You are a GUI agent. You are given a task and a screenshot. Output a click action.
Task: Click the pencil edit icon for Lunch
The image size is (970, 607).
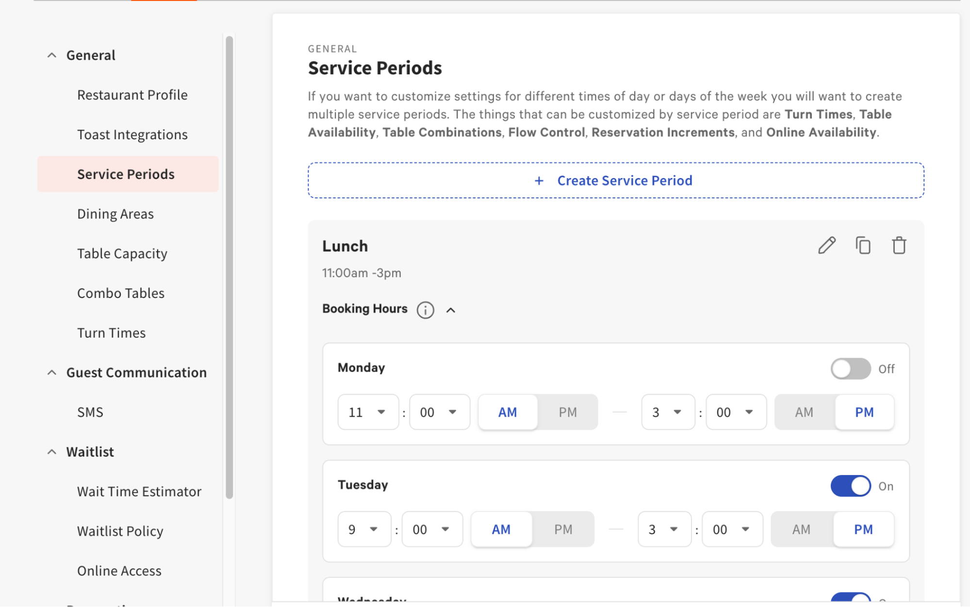[827, 246]
